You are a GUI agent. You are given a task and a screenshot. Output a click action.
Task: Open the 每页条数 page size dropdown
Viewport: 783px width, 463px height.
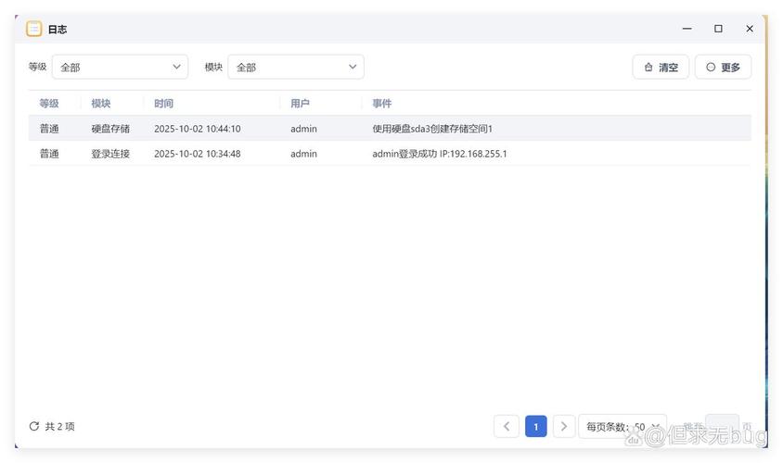tap(623, 427)
